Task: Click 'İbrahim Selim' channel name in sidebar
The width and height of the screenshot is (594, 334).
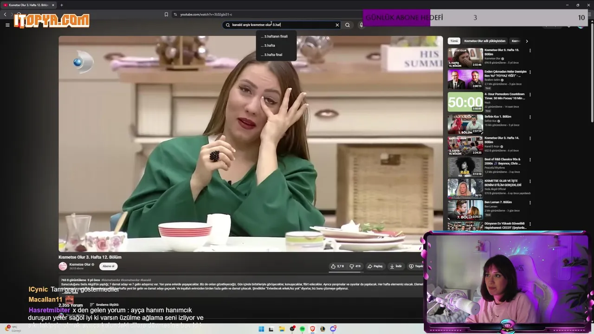Action: (492, 80)
